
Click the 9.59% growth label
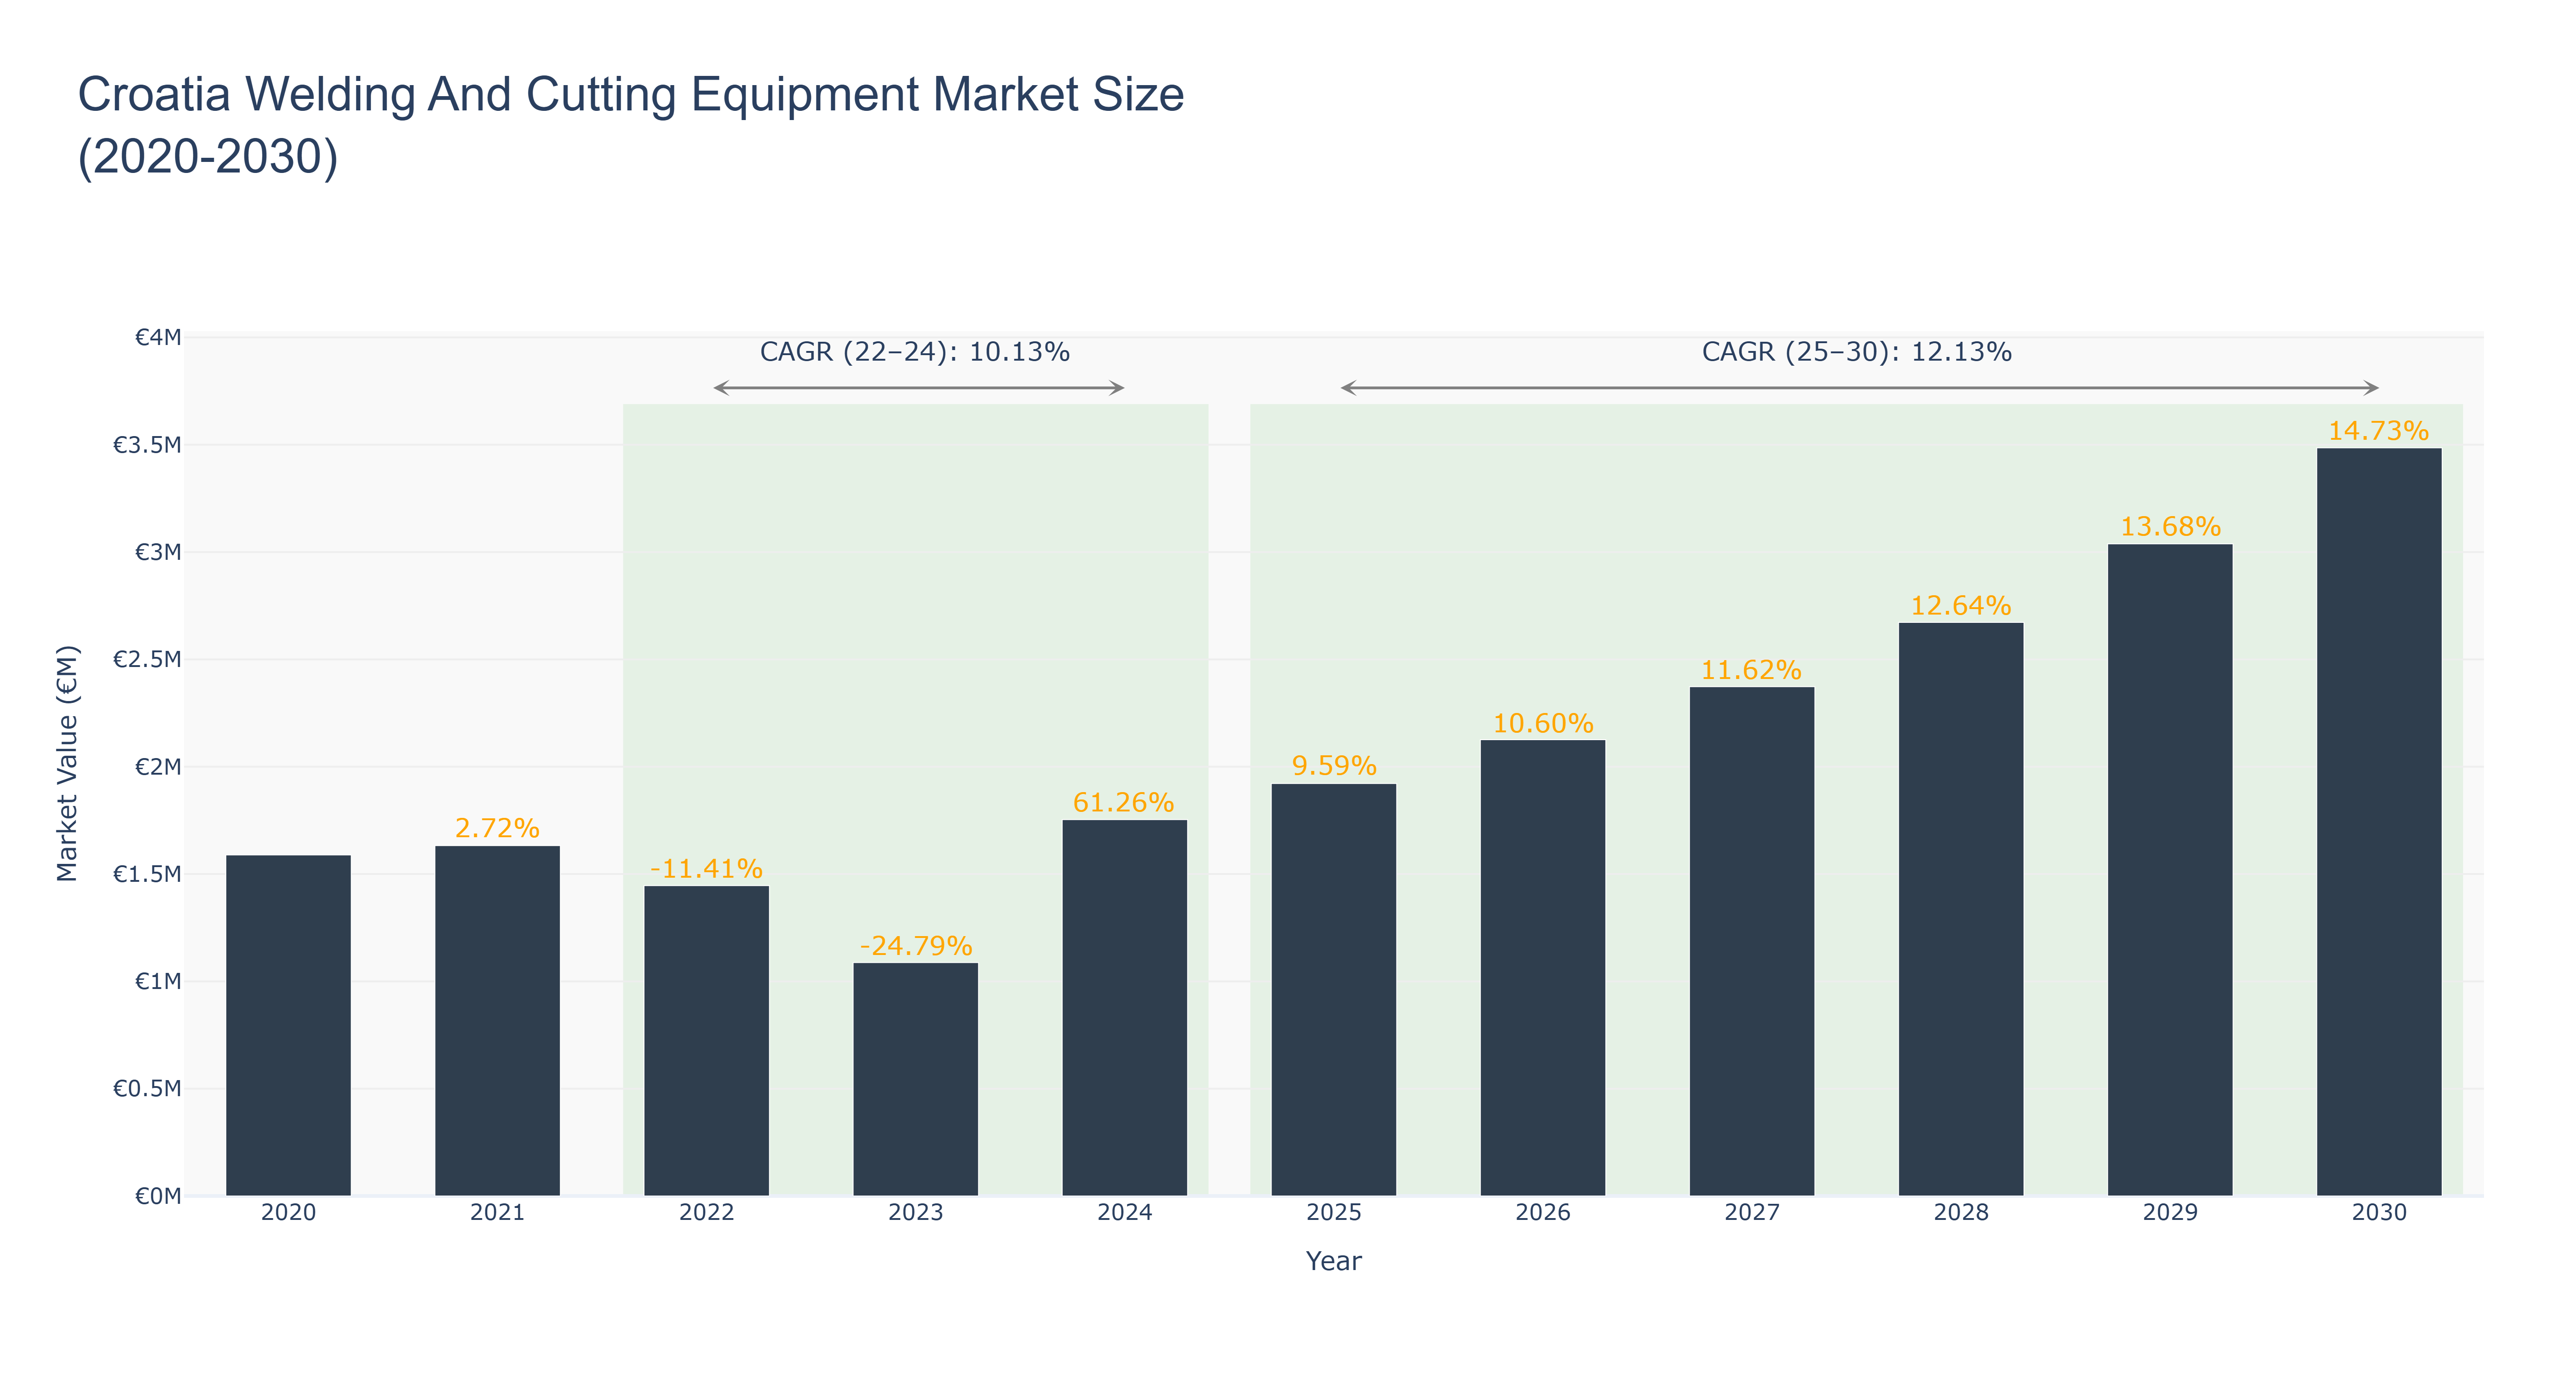coord(1334,766)
